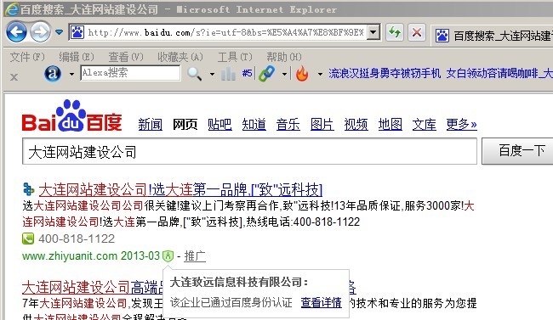Viewport: 553px width, 320px height.
Task: Open the 编辑(E) menu
Action: click(x=77, y=57)
